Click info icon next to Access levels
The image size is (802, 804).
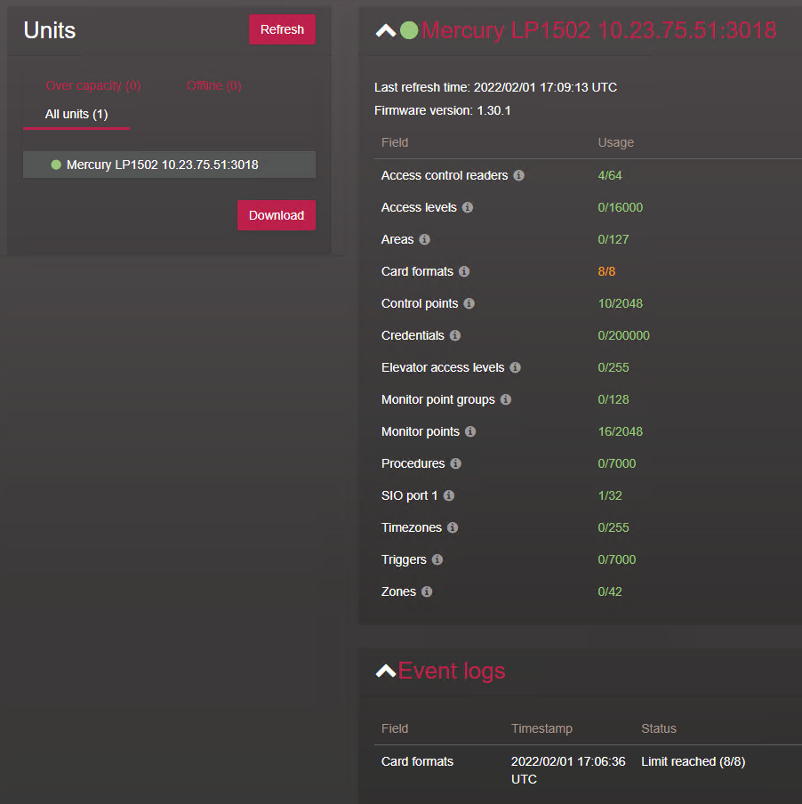(468, 207)
